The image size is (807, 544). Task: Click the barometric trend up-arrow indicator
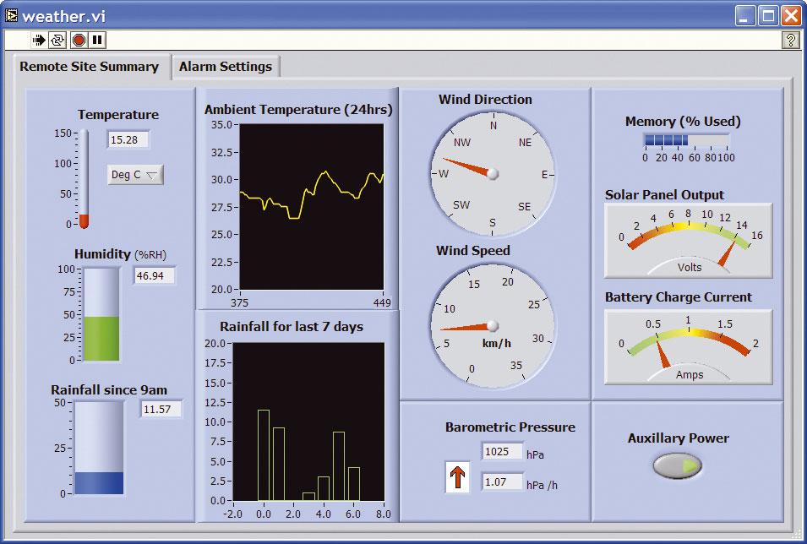pyautogui.click(x=457, y=477)
